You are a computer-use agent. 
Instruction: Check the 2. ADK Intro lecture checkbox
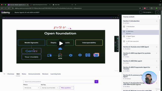124,31
